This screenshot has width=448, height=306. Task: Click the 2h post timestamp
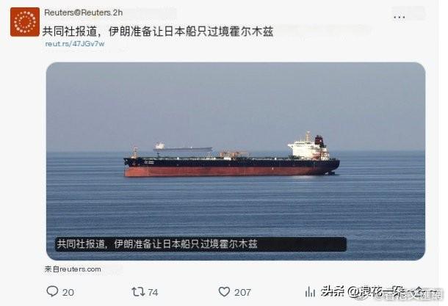click(118, 12)
